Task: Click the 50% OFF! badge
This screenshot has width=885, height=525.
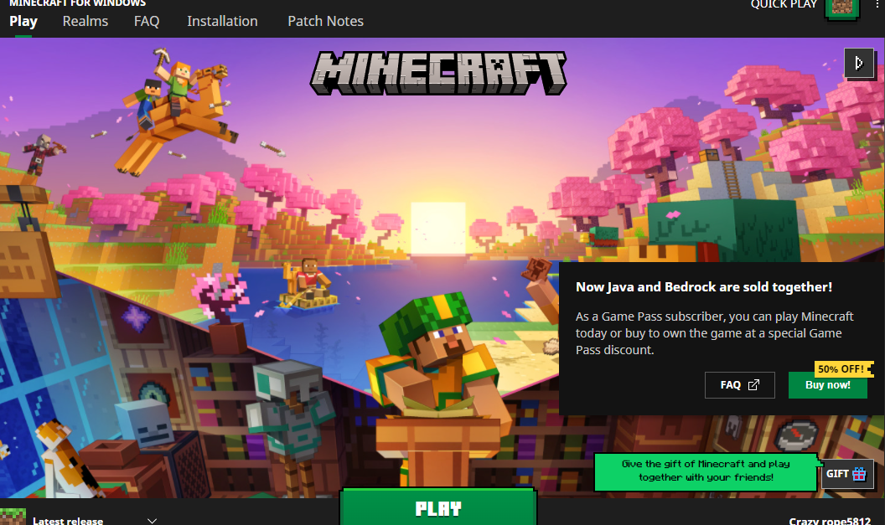Action: [842, 368]
